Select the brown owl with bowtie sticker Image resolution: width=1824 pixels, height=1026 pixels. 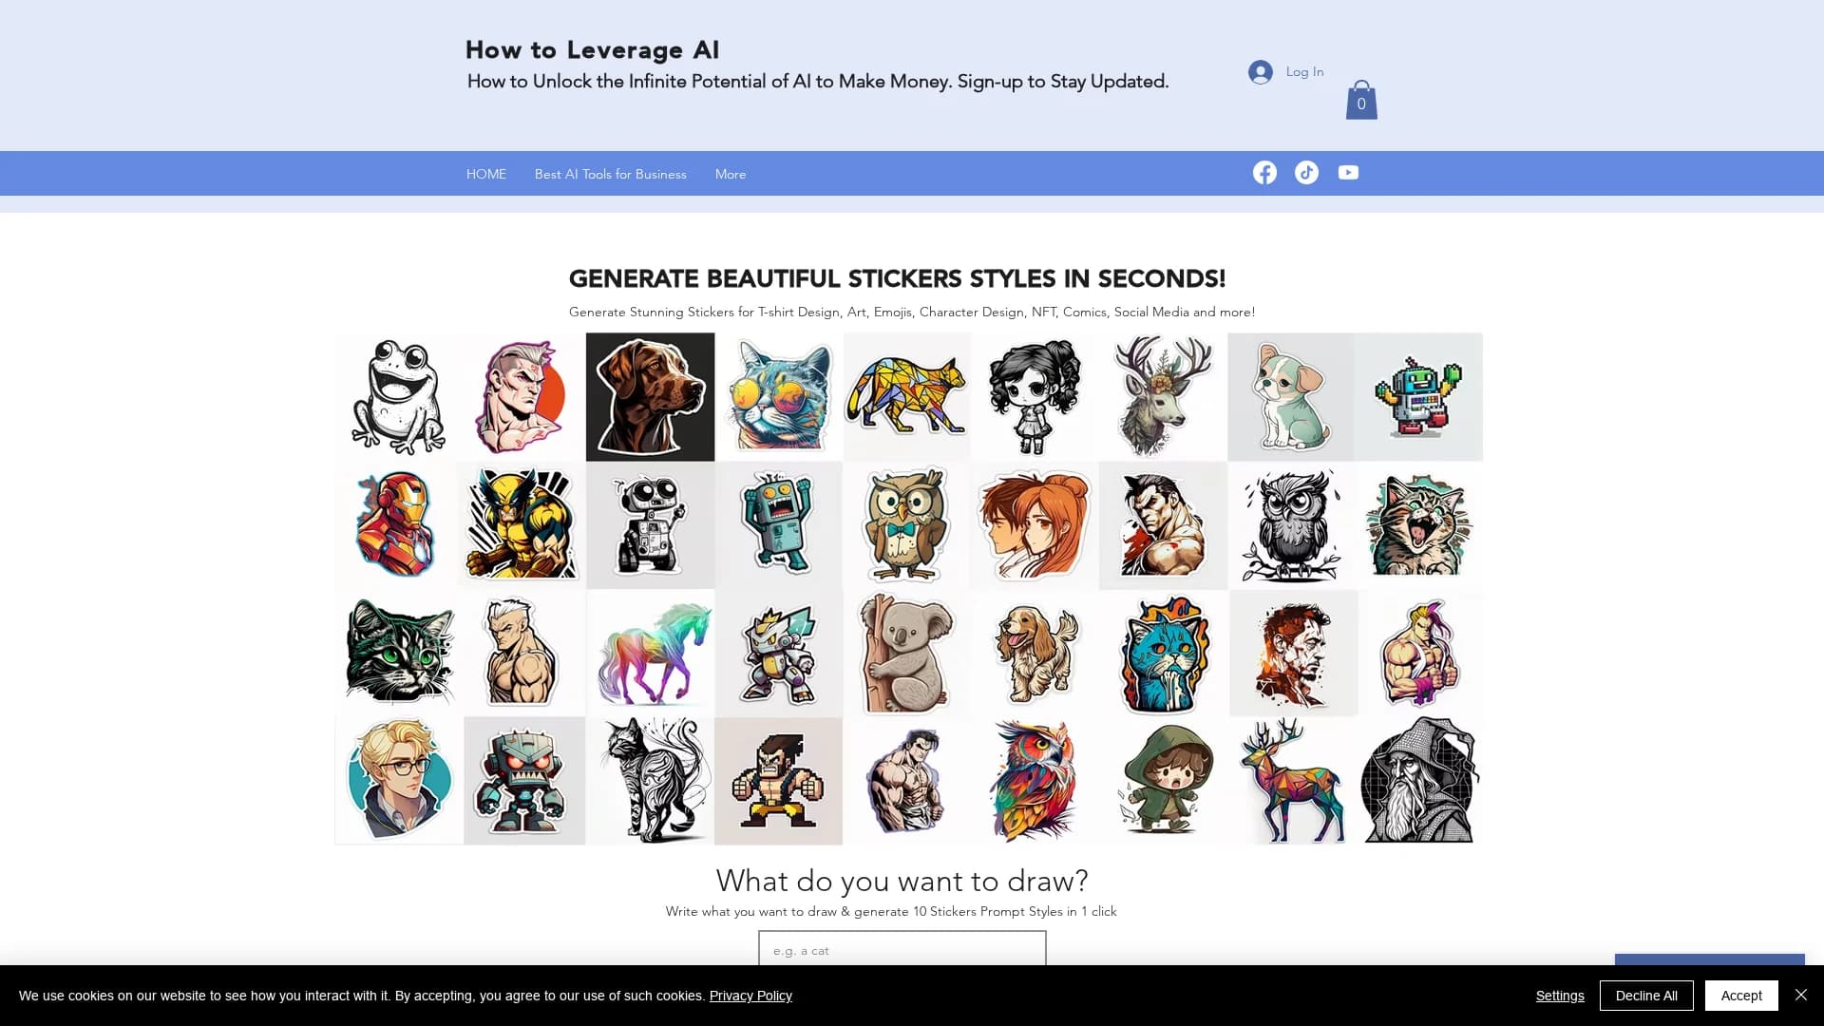tap(906, 525)
